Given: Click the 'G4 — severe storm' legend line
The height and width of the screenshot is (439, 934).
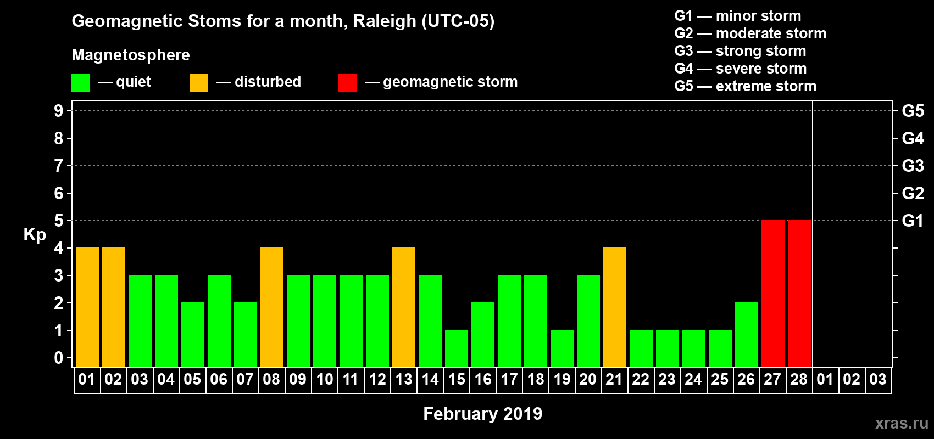Looking at the screenshot, I should click(740, 69).
